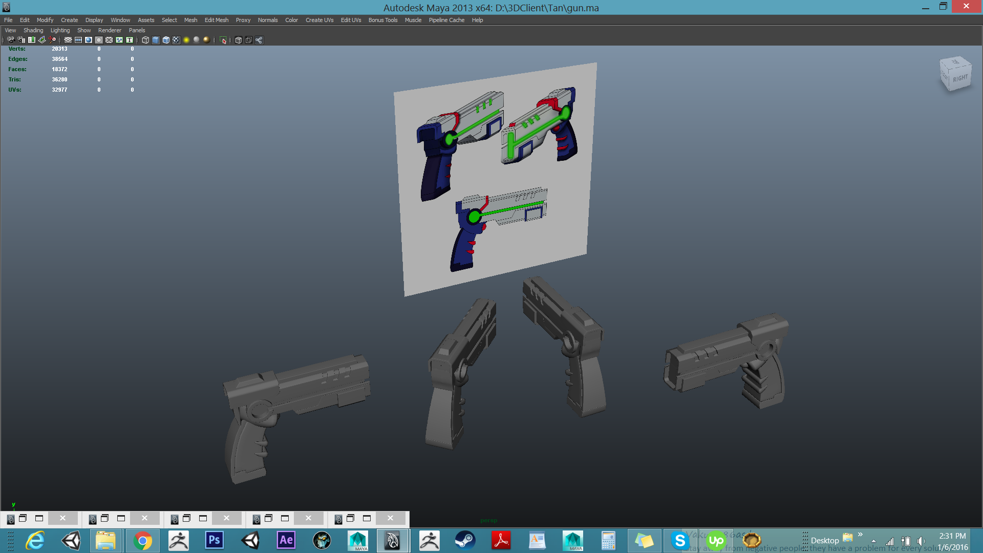983x553 pixels.
Task: Enable the Film Gate display icon
Action: [78, 40]
